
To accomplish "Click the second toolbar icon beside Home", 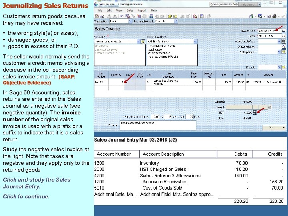I will click(x=102, y=16).
